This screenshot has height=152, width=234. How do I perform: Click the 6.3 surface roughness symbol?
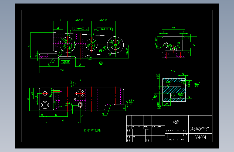pos(131,102)
